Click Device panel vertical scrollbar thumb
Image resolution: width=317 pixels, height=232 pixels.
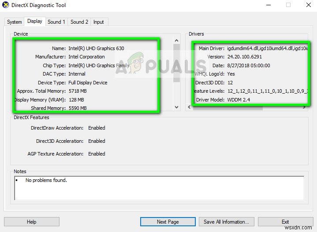click(x=176, y=63)
